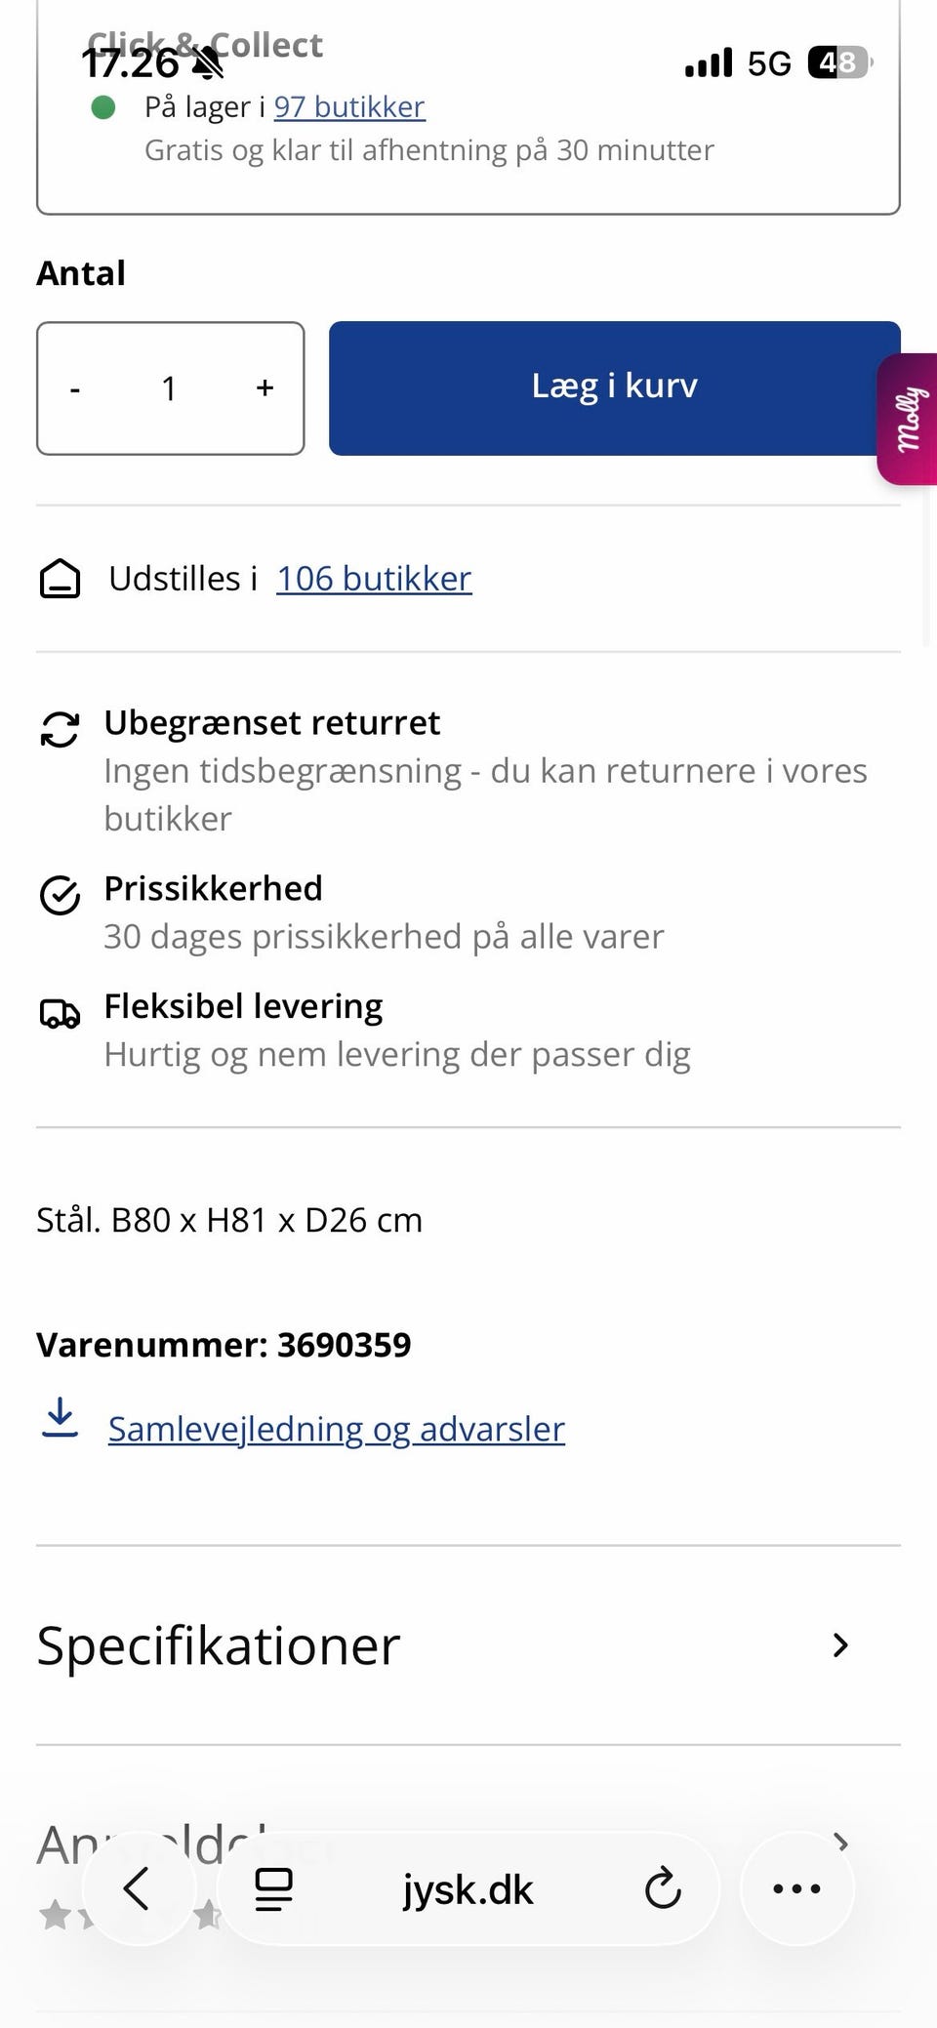Click the Ubegrænset returret return arrows icon
This screenshot has height=2028, width=937.
click(60, 729)
